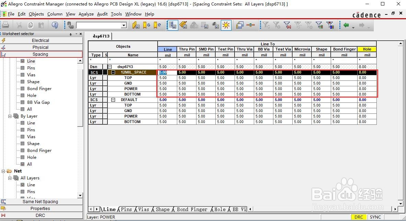This screenshot has width=406, height=221.
Task: Click the Cut scissors icon
Action: (19, 25)
